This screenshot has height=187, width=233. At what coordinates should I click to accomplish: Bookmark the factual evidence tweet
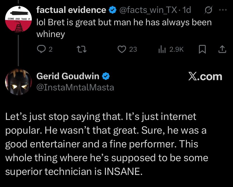click(202, 49)
